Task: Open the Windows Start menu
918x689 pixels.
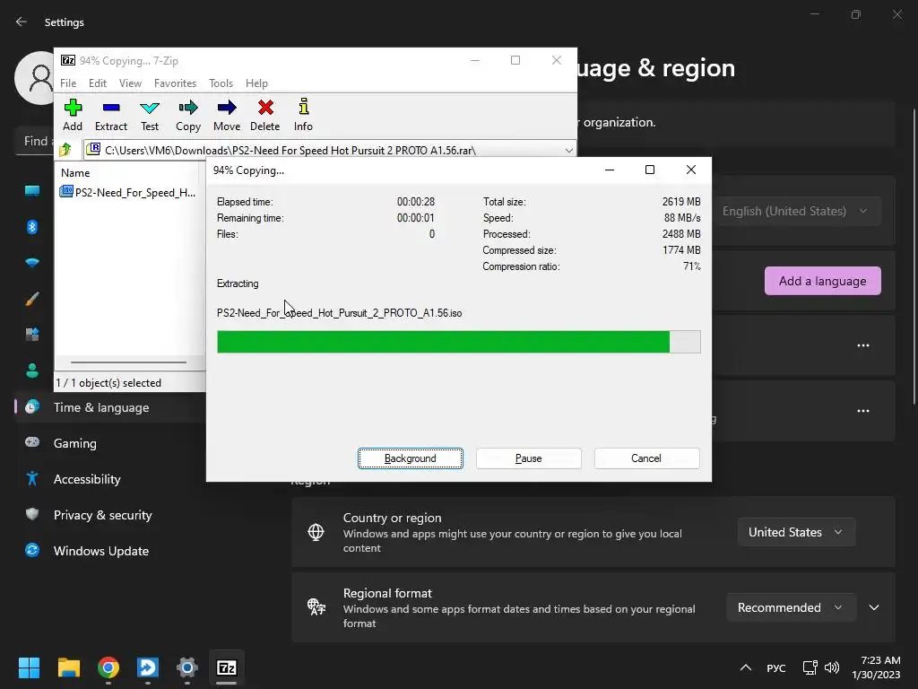Action: (29, 667)
